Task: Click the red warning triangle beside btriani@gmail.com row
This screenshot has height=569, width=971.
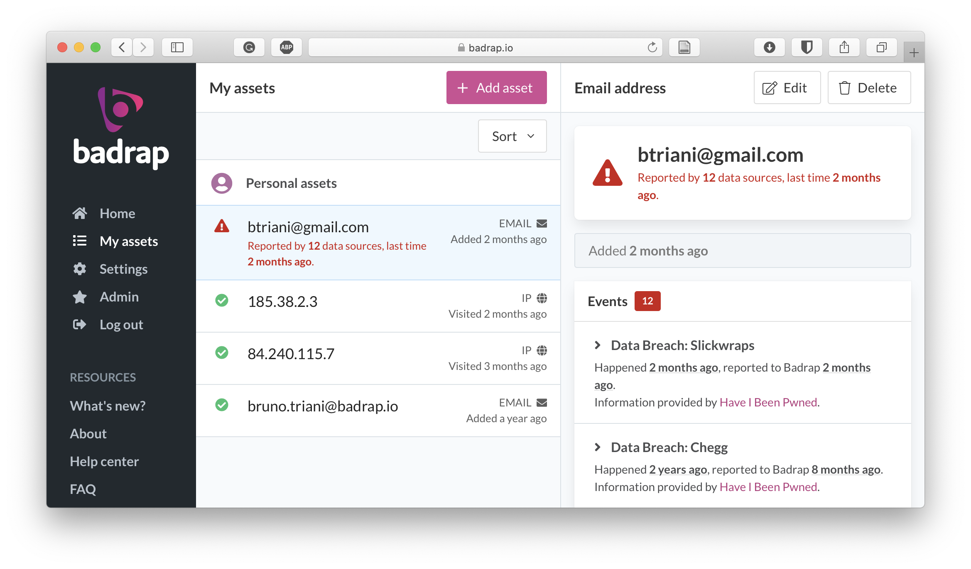Action: point(222,226)
